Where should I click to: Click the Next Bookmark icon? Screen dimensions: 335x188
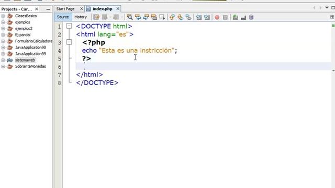coord(180,17)
